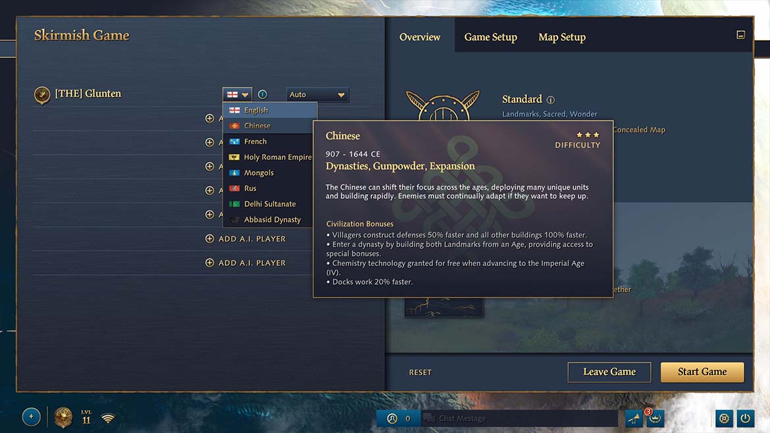Click the round plus button at bottom left
This screenshot has height=433, width=770.
point(31,417)
